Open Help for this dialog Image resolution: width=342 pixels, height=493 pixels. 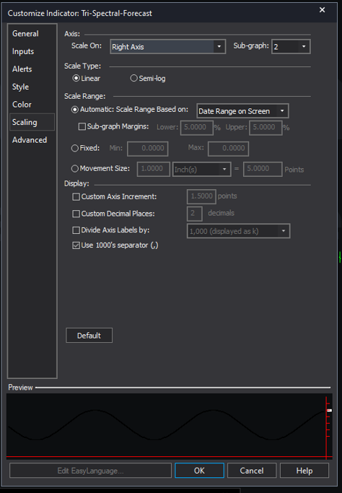[x=304, y=471]
